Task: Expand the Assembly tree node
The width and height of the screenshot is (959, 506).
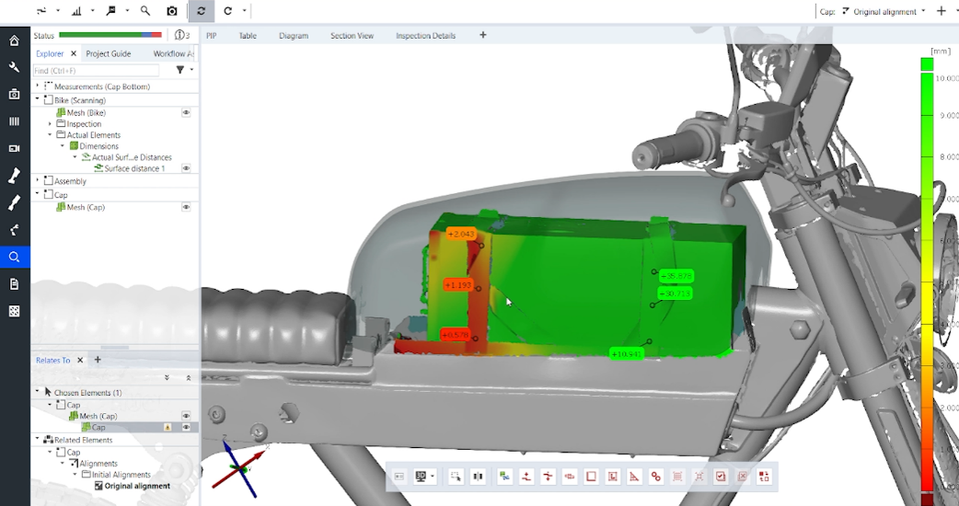Action: 38,180
